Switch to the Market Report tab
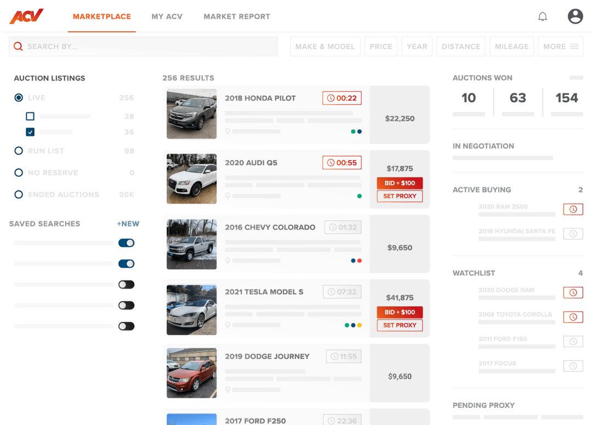Screen dimensions: 592x425 tap(237, 16)
